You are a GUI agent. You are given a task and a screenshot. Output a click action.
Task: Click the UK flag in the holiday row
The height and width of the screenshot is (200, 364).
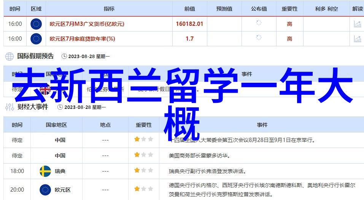(45, 90)
